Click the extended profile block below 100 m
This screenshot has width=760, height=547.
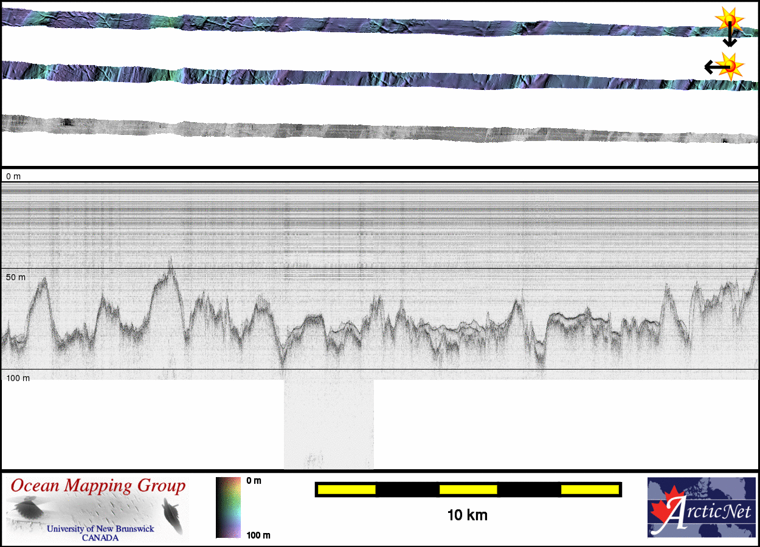pyautogui.click(x=329, y=424)
